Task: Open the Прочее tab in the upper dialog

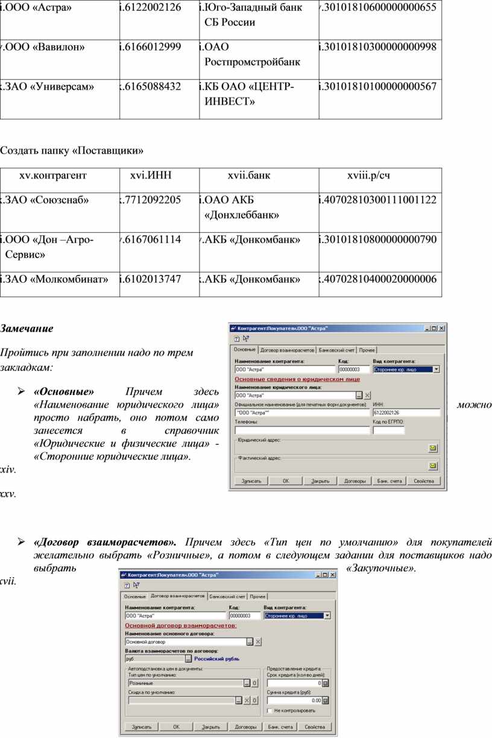Action: [x=367, y=350]
